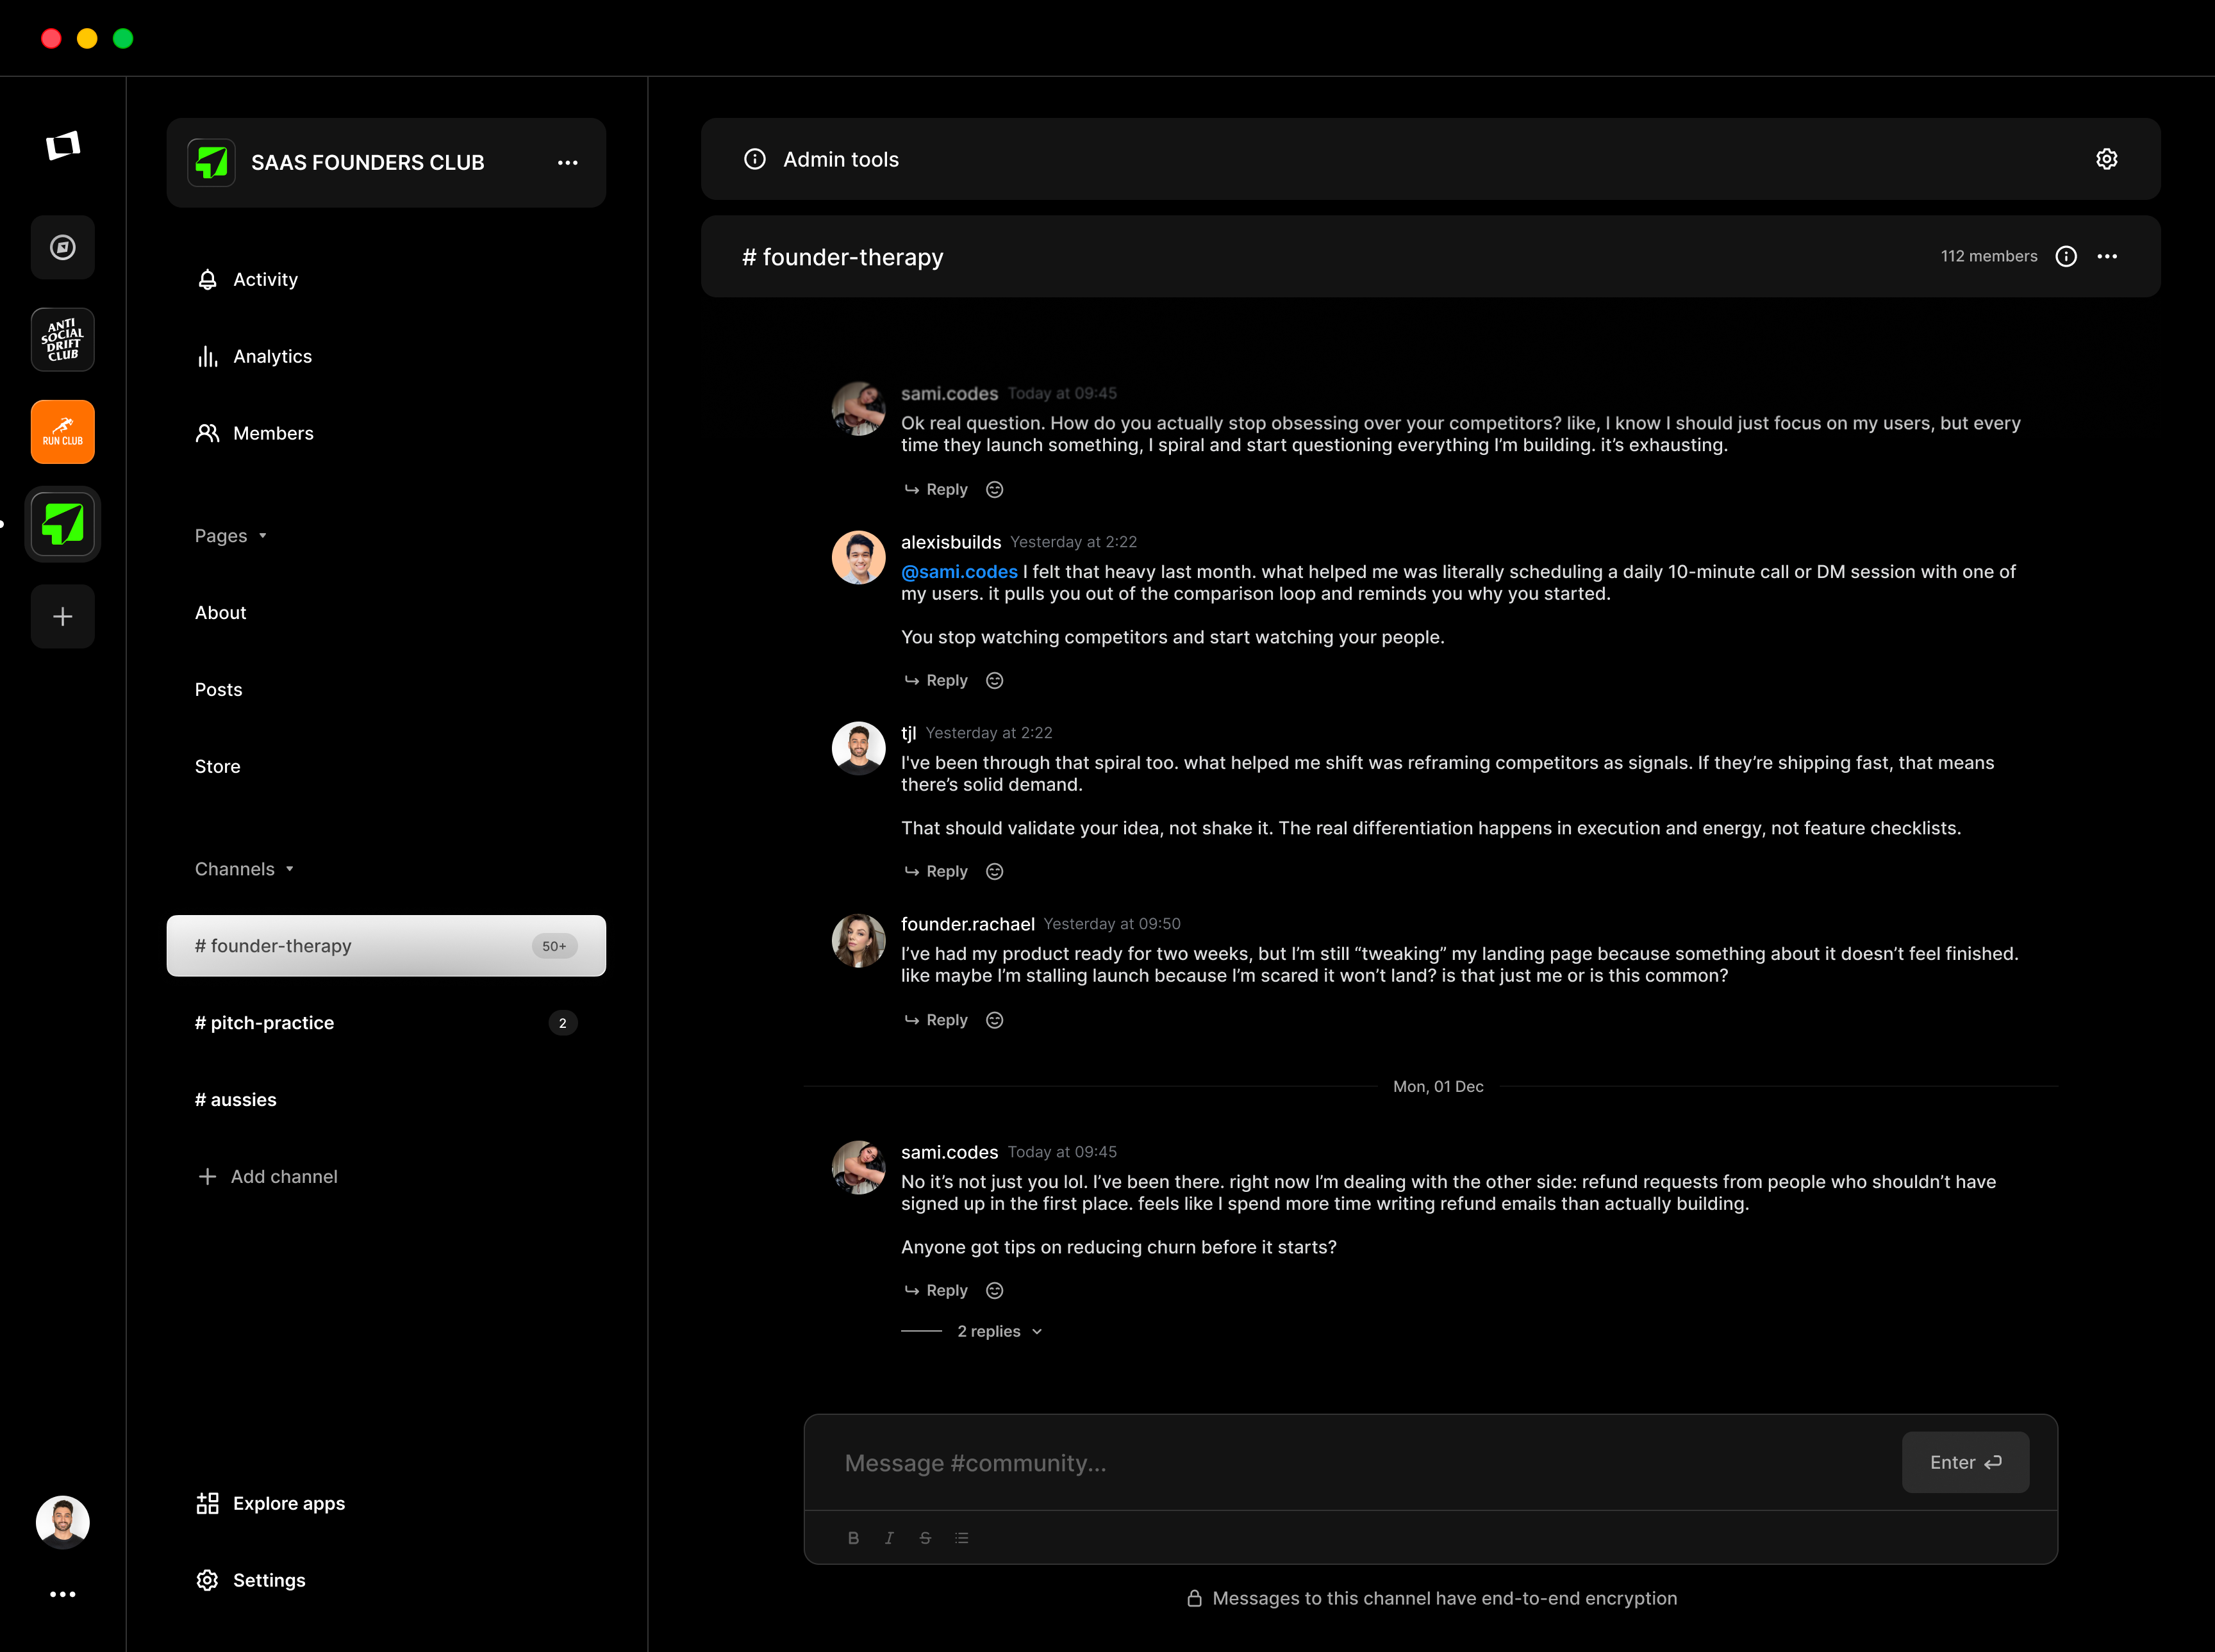Add emoji reaction to sami.codes competitor message

coord(994,489)
